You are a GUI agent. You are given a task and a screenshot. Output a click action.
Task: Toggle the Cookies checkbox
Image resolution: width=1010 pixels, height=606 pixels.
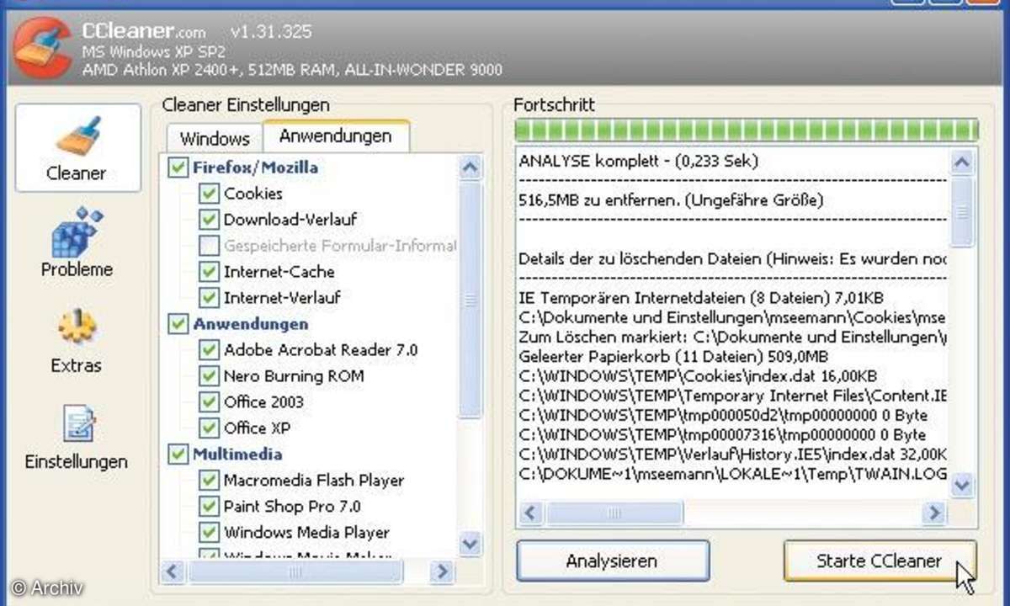(x=208, y=194)
